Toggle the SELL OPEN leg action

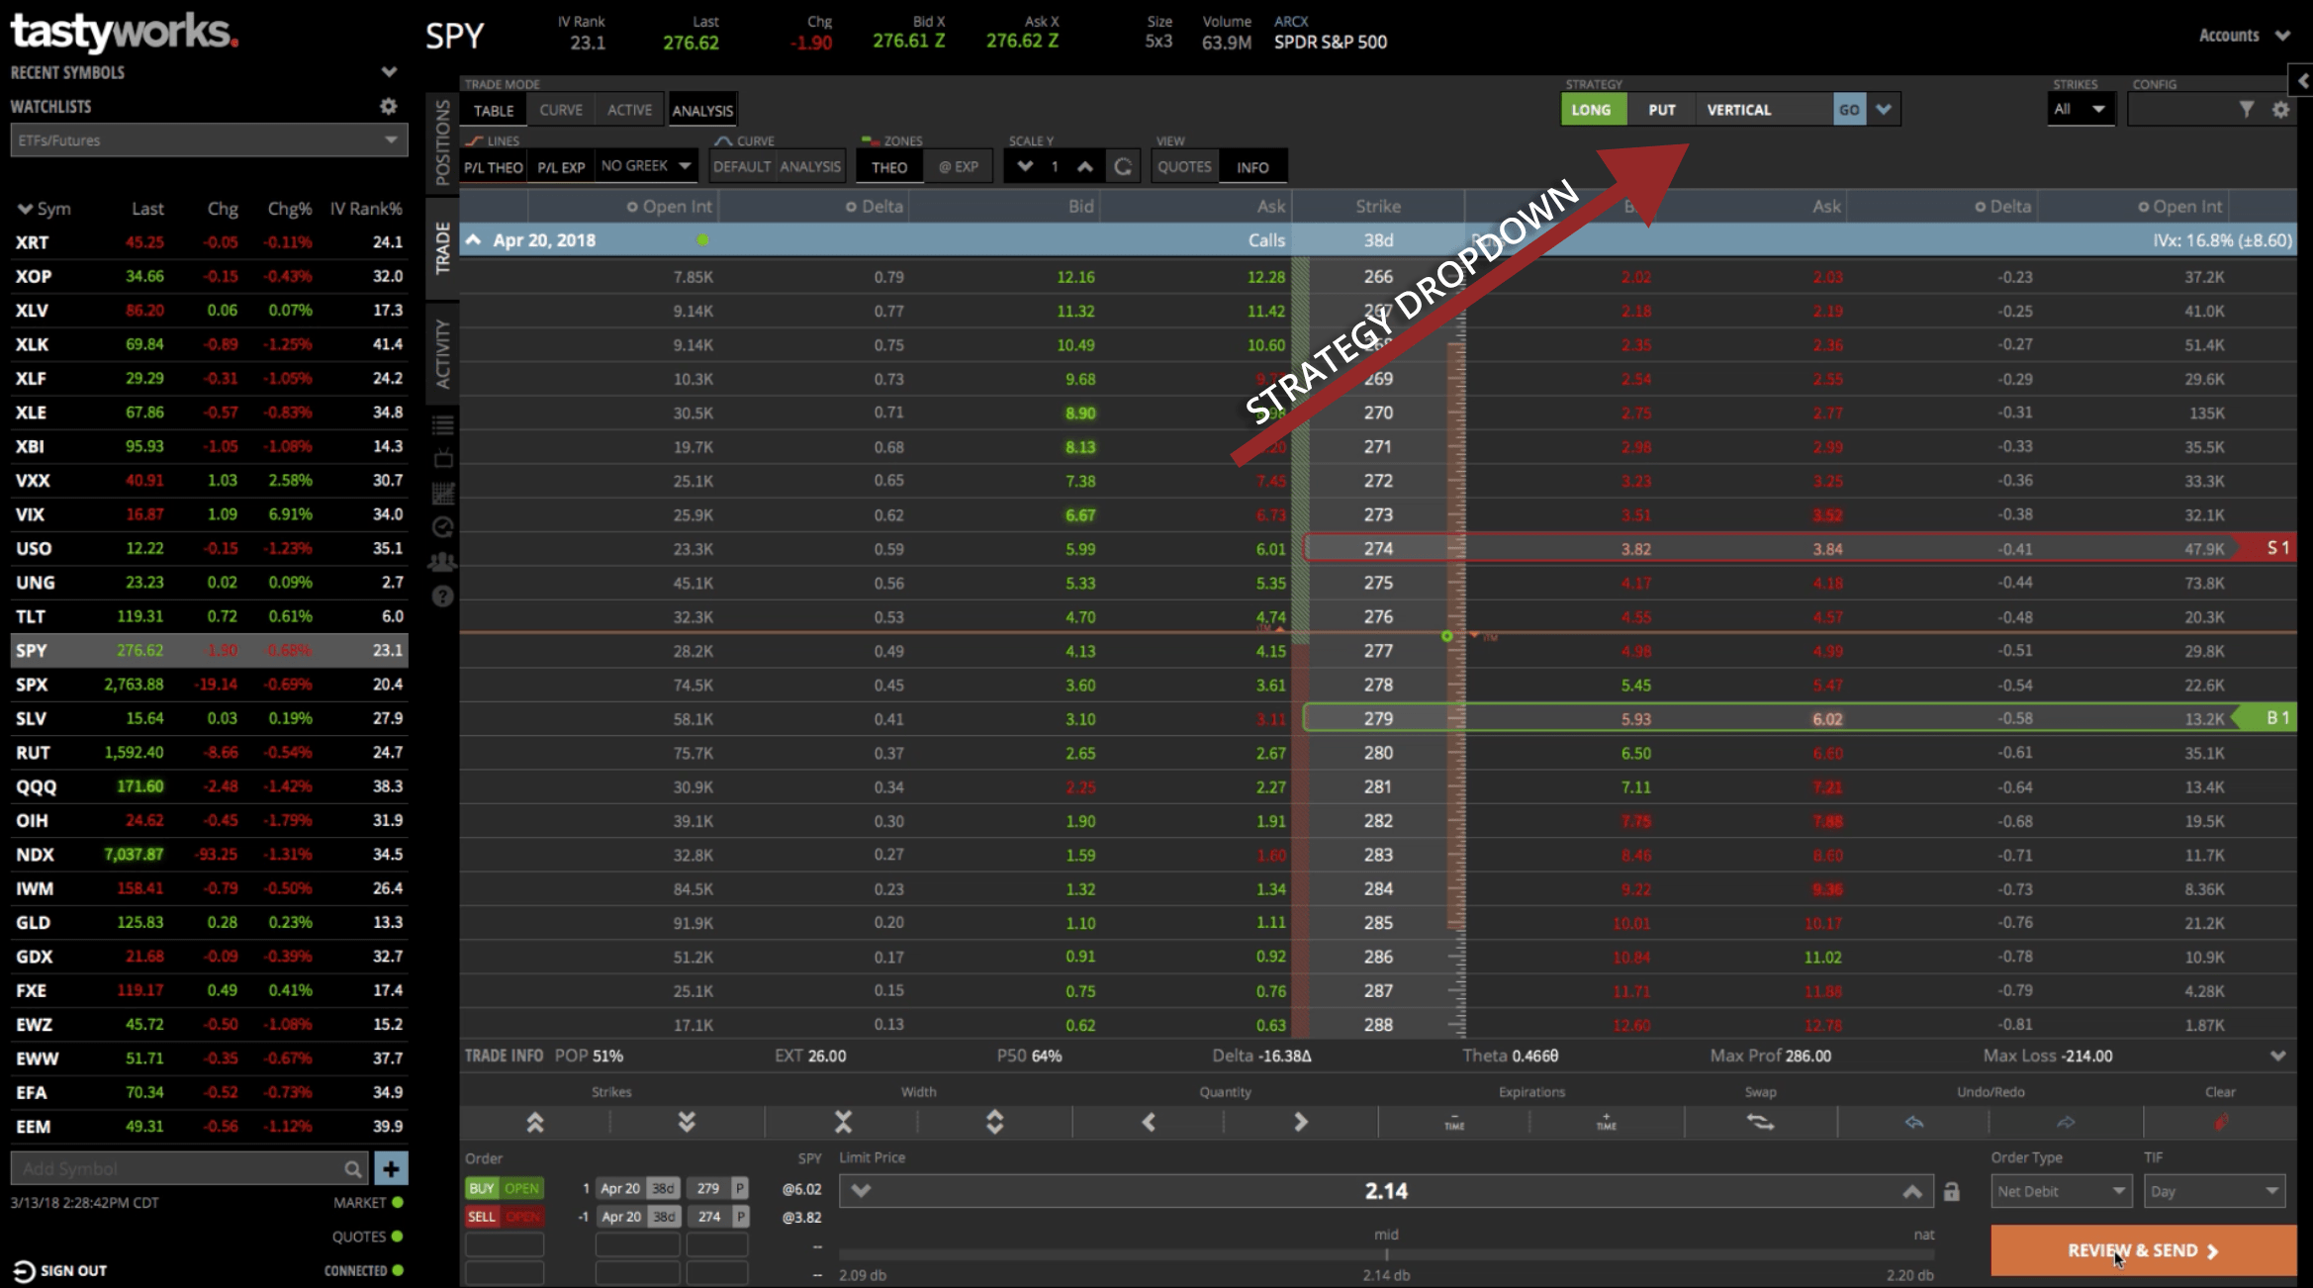(x=504, y=1217)
